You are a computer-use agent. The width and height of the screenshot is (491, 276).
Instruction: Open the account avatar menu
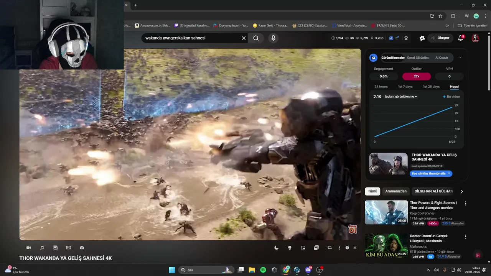point(475,38)
